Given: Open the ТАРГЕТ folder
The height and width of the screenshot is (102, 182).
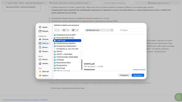Looking at the screenshot, I should (x=67, y=52).
